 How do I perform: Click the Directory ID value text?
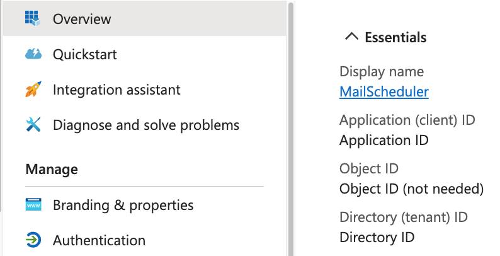(377, 237)
